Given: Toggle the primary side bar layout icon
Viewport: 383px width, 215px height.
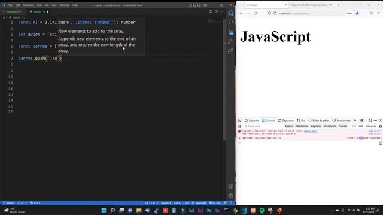Looking at the screenshot, I should click(190, 5).
